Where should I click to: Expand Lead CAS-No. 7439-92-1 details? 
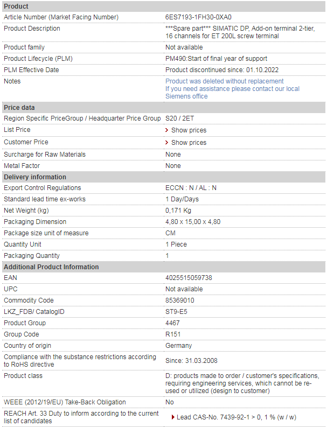point(236,417)
